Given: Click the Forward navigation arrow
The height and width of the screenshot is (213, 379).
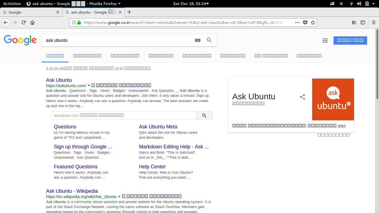Looking at the screenshot, I should pyautogui.click(x=15, y=22).
